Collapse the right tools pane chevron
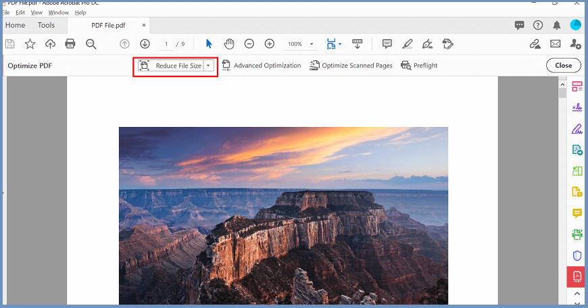Viewport: 588px width, 308px height. tap(577, 294)
